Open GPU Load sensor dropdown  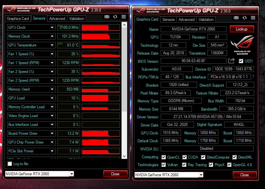click(52, 98)
